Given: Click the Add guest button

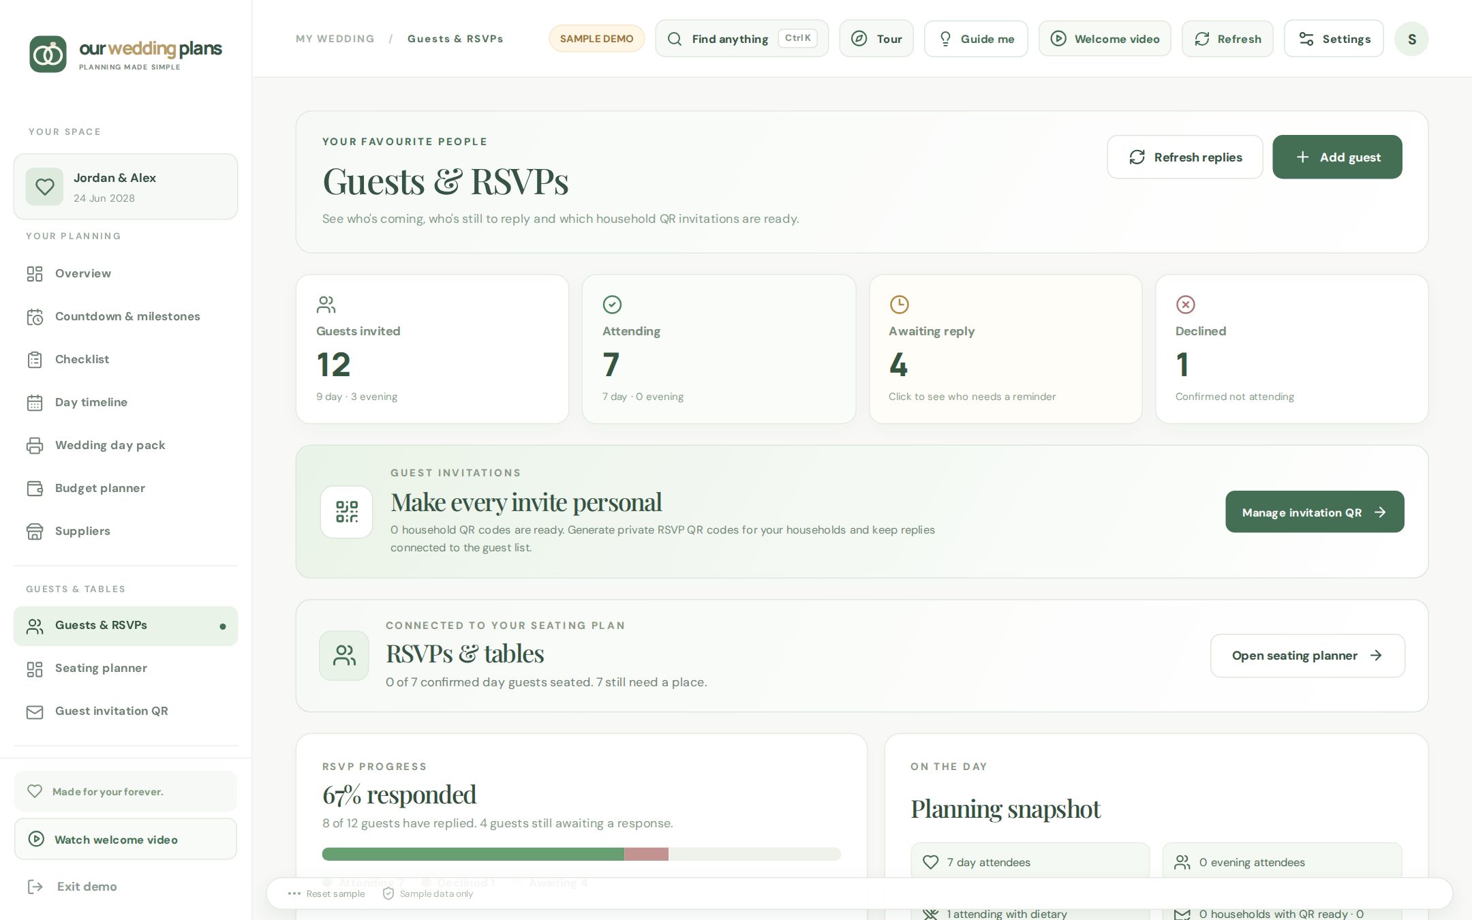Looking at the screenshot, I should pyautogui.click(x=1337, y=157).
